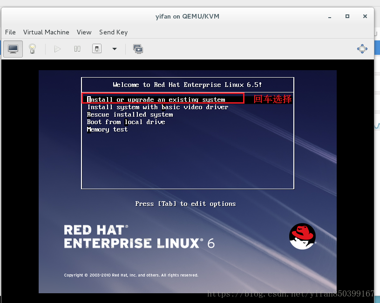The height and width of the screenshot is (303, 380).
Task: Select Memory test boot entry
Action: (x=107, y=130)
